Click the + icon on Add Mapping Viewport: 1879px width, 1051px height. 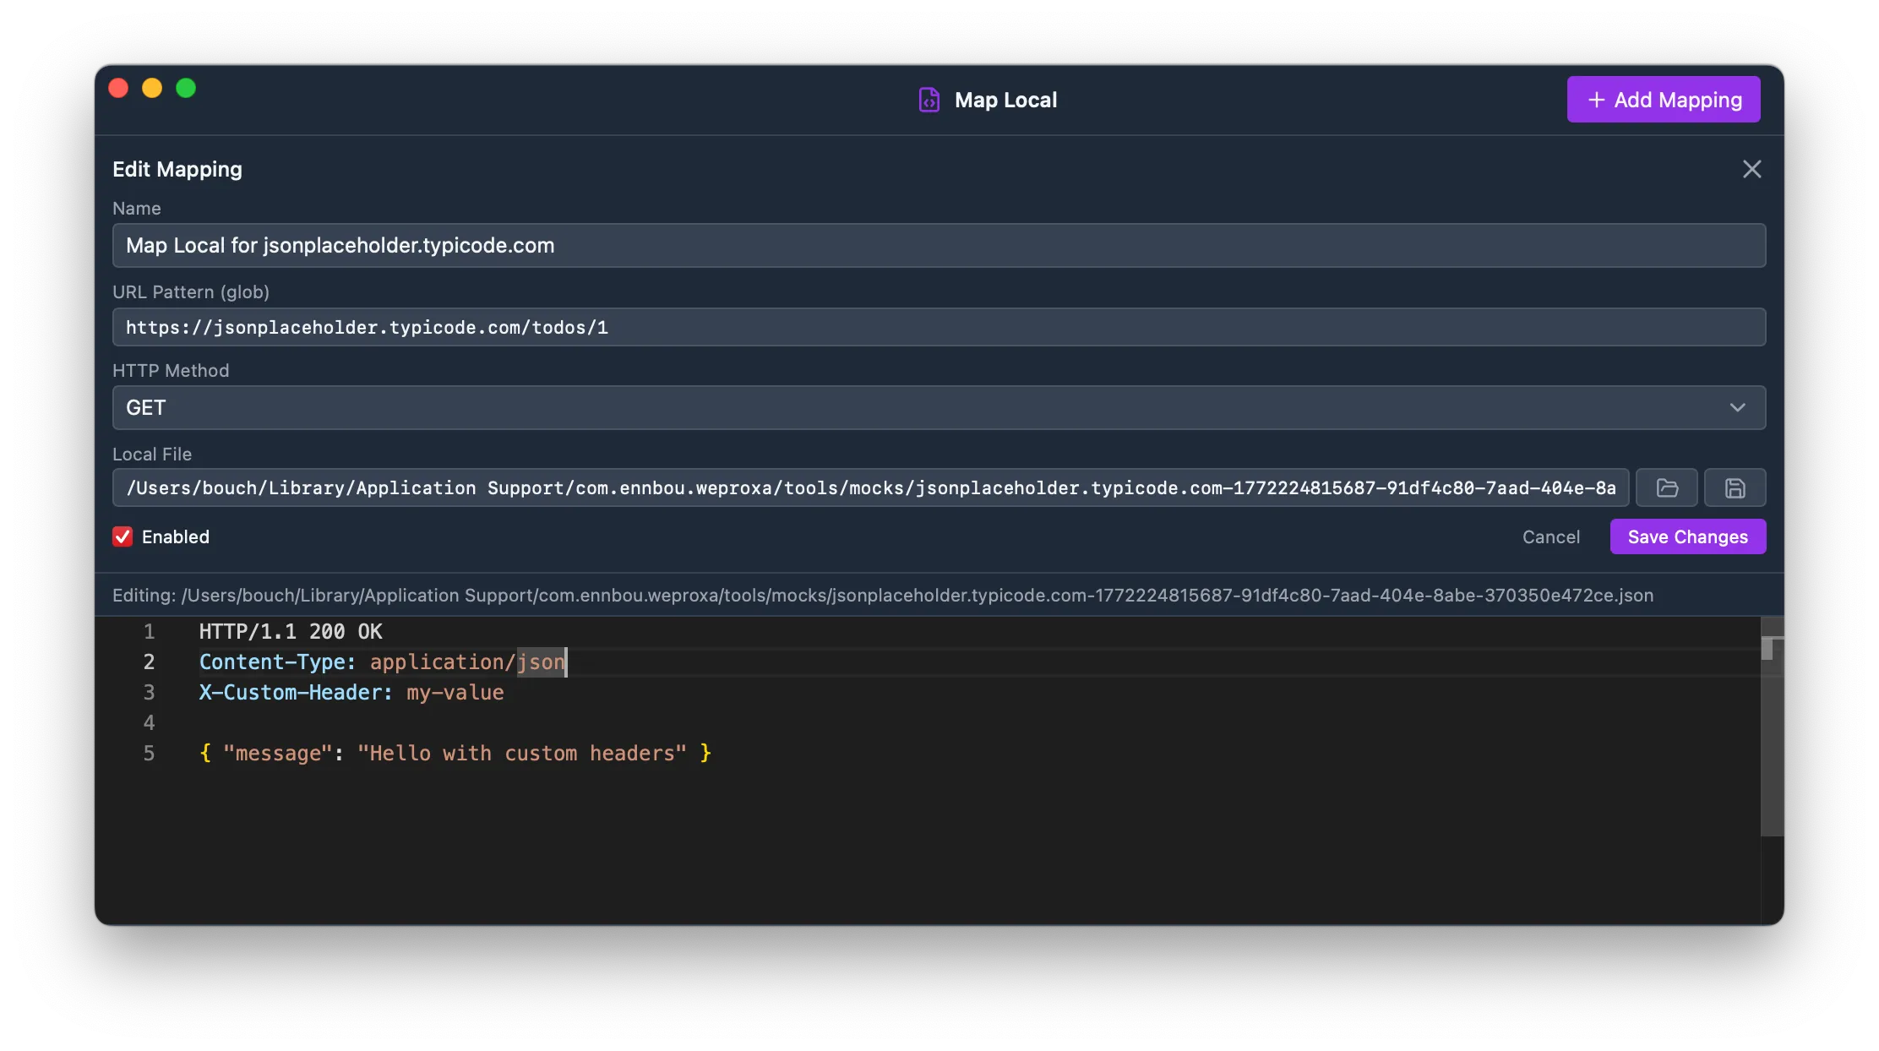click(1597, 99)
